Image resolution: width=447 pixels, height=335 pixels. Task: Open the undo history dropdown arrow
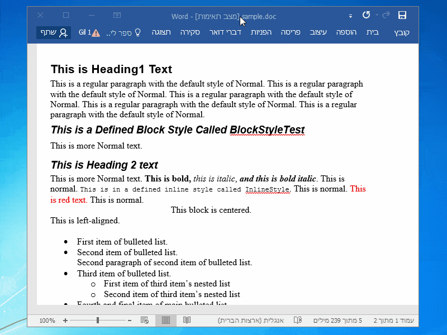tap(377, 15)
